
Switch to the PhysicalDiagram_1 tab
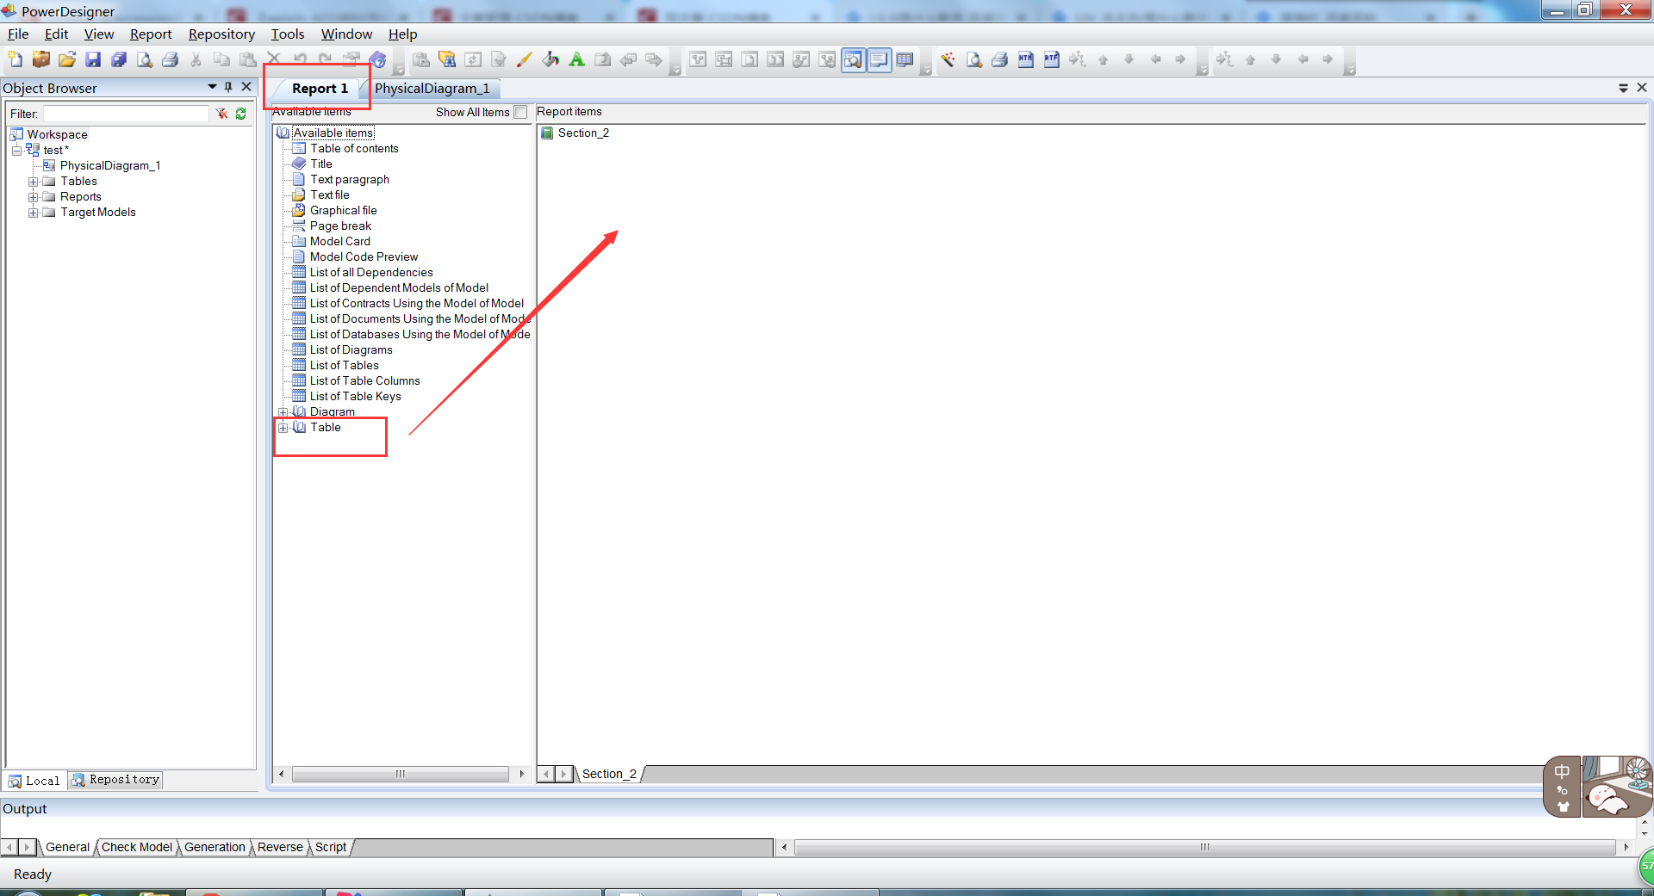[x=432, y=89]
